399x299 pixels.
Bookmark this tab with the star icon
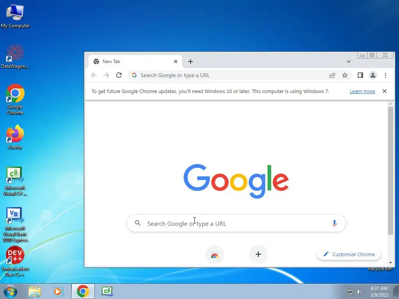click(x=345, y=75)
